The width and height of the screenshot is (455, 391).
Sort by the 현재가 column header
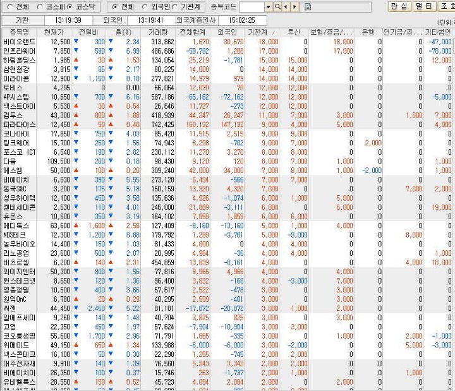click(x=54, y=32)
